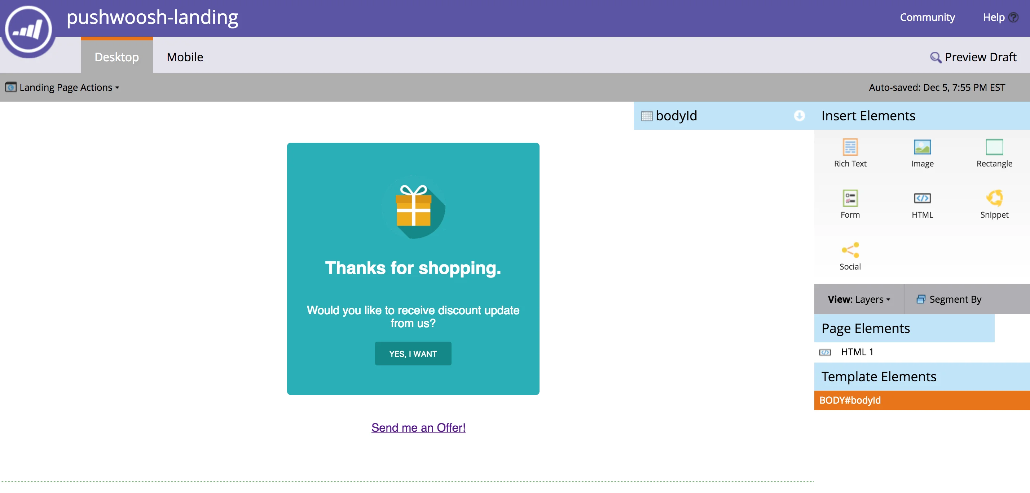Insert a Form element
The height and width of the screenshot is (493, 1030).
point(850,198)
